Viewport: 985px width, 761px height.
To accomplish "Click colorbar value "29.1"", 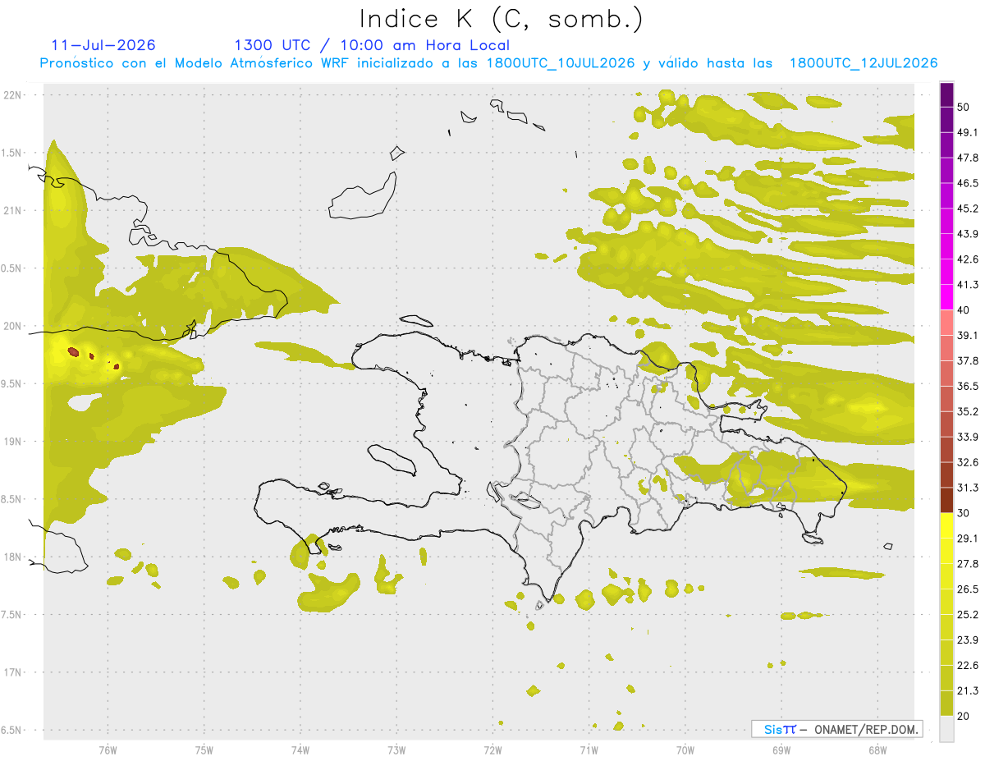I will click(x=967, y=539).
